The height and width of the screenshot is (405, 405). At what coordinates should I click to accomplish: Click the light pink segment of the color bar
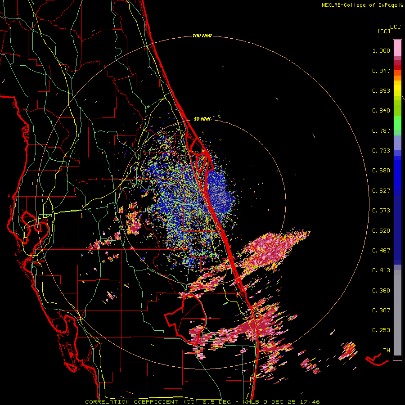click(397, 48)
